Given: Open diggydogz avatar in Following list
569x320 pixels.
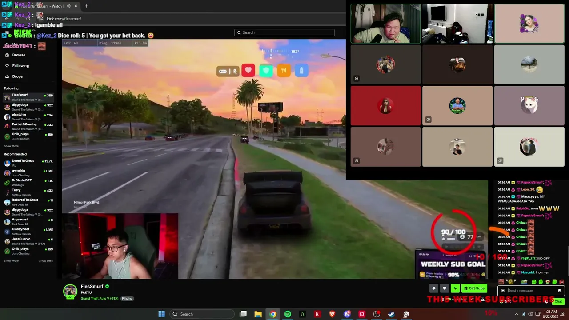Looking at the screenshot, I should tap(7, 107).
